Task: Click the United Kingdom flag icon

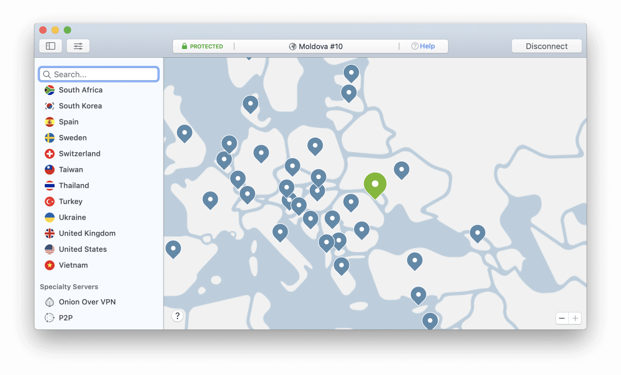Action: click(x=50, y=233)
